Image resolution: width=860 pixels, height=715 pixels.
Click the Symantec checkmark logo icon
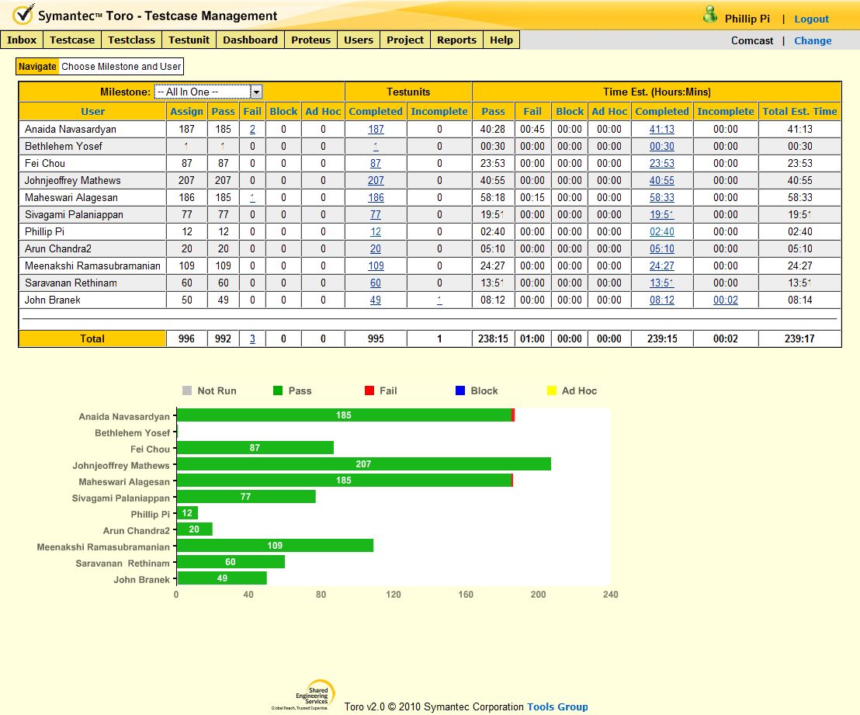(23, 15)
